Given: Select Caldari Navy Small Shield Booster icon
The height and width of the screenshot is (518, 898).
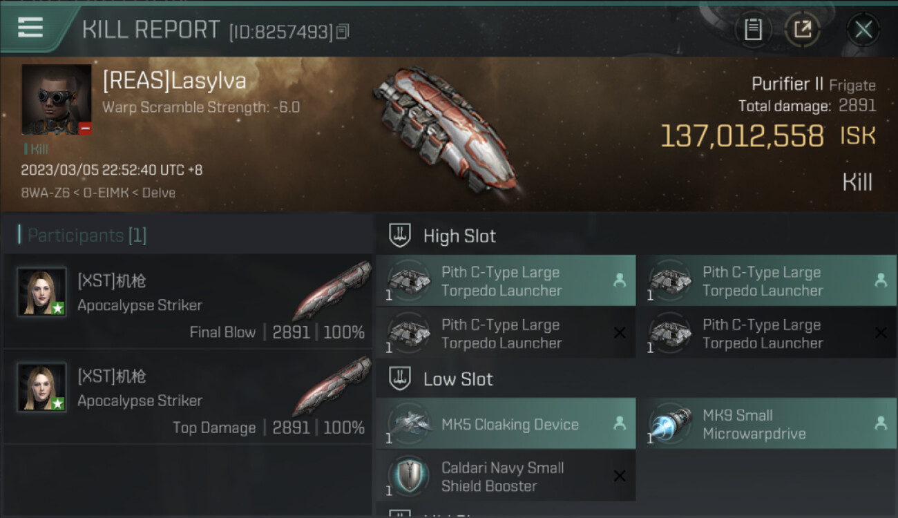Looking at the screenshot, I should [x=409, y=477].
